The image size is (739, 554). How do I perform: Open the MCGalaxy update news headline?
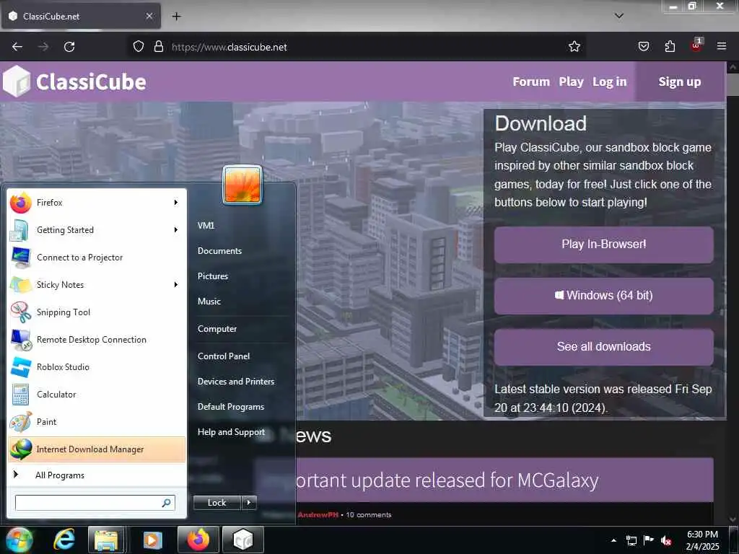(x=447, y=480)
